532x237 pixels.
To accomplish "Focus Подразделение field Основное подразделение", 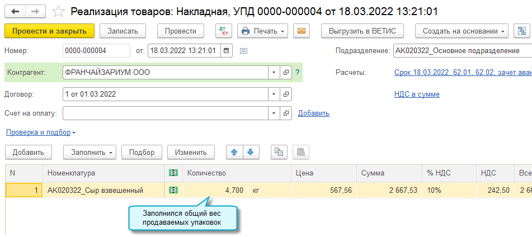I will pyautogui.click(x=463, y=51).
